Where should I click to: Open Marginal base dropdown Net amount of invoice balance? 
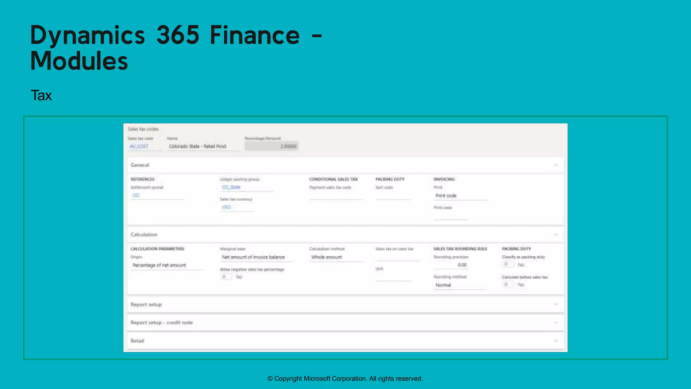(x=256, y=257)
